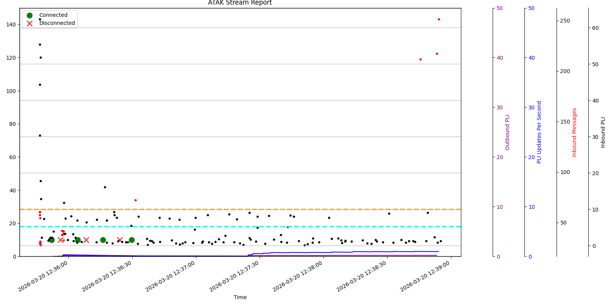The width and height of the screenshot is (612, 306).
Task: Click the "Time" x-axis label
Action: [x=240, y=297]
